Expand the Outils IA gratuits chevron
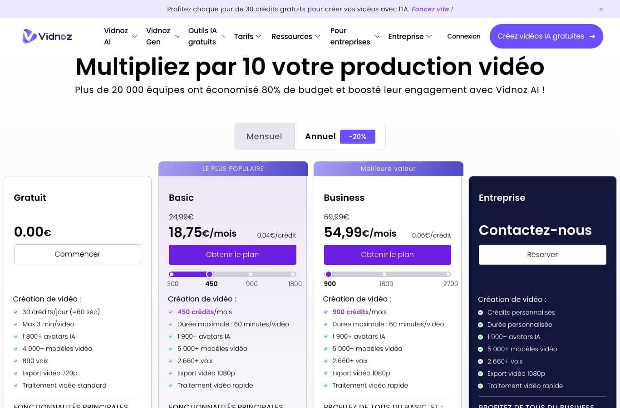620x408 pixels. tap(223, 36)
